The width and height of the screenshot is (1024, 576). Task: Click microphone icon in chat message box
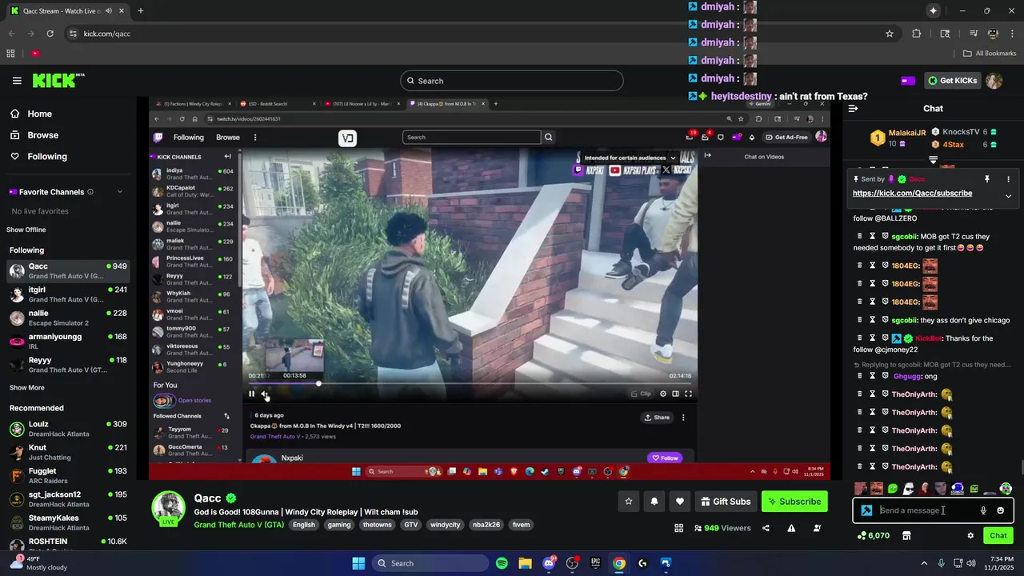983,510
